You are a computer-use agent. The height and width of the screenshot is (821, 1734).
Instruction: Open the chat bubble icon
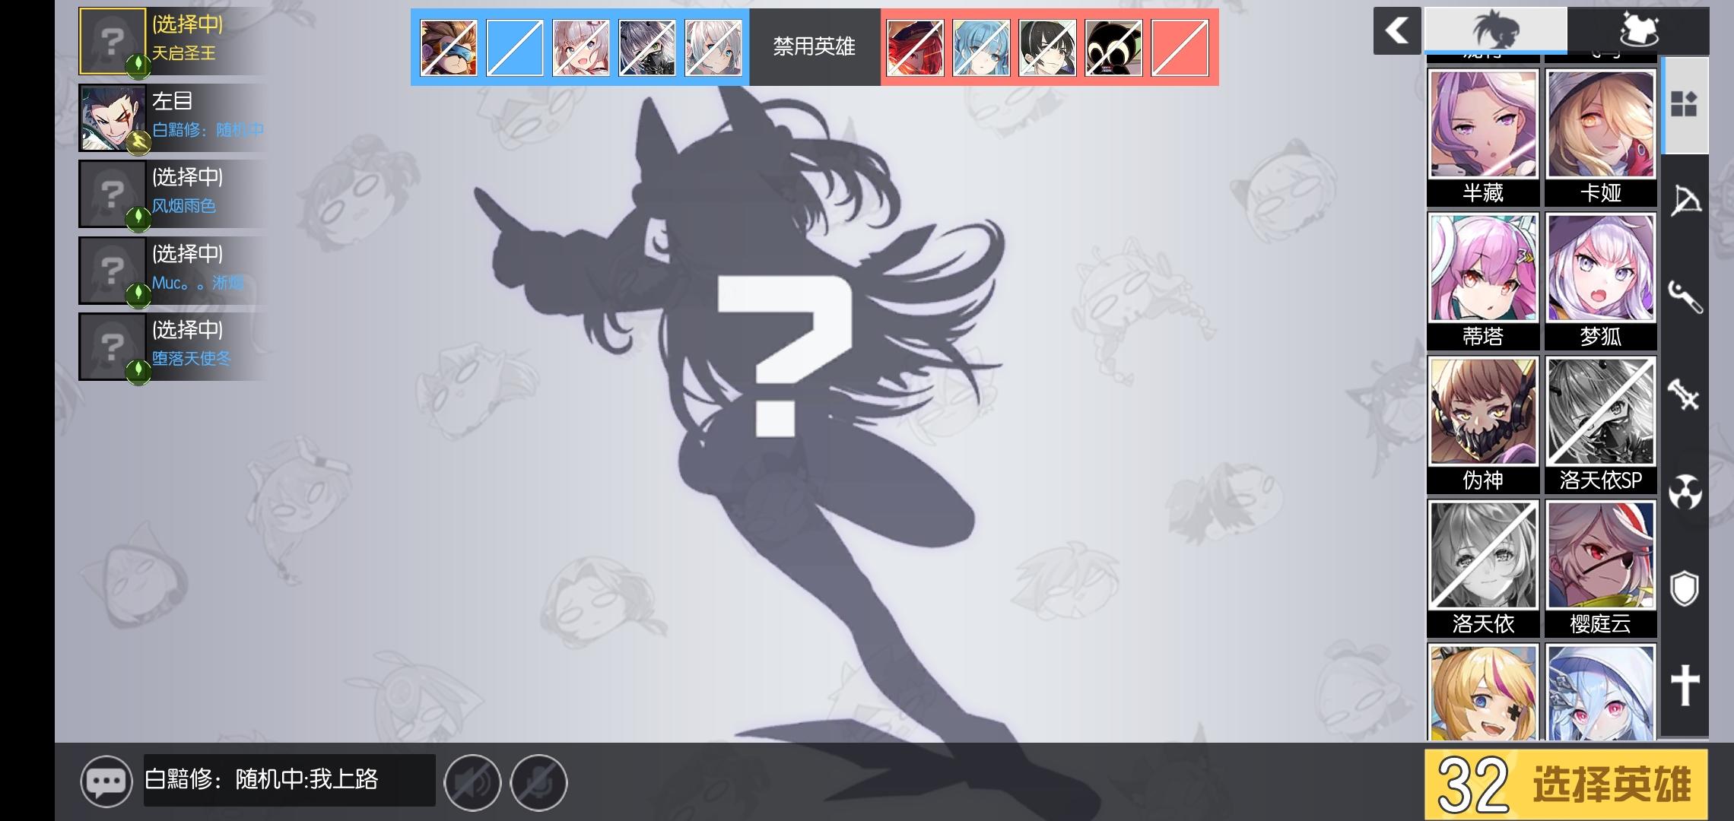tap(106, 781)
